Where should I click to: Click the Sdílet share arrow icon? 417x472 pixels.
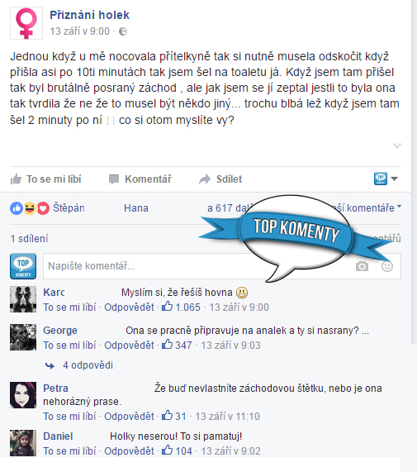pyautogui.click(x=205, y=179)
